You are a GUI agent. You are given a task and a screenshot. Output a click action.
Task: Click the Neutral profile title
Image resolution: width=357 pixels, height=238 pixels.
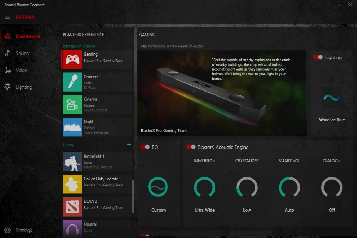(90, 224)
